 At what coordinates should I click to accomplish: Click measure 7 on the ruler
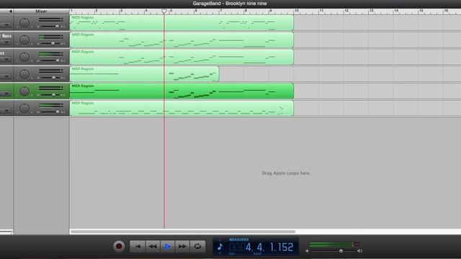point(221,11)
